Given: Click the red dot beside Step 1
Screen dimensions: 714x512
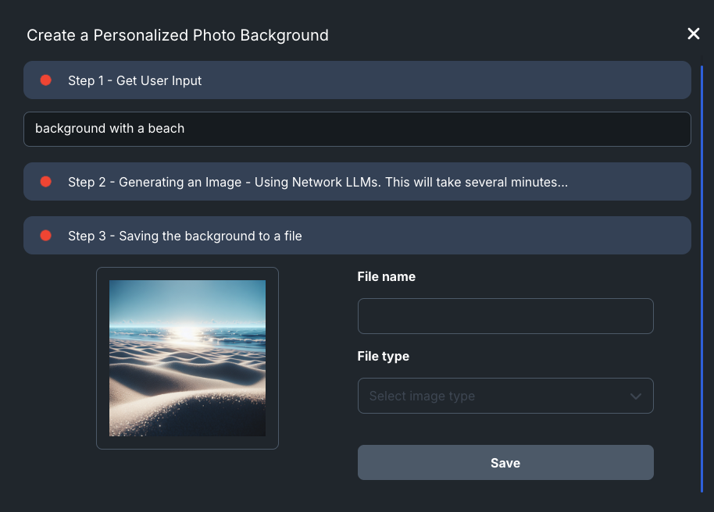Looking at the screenshot, I should 45,80.
